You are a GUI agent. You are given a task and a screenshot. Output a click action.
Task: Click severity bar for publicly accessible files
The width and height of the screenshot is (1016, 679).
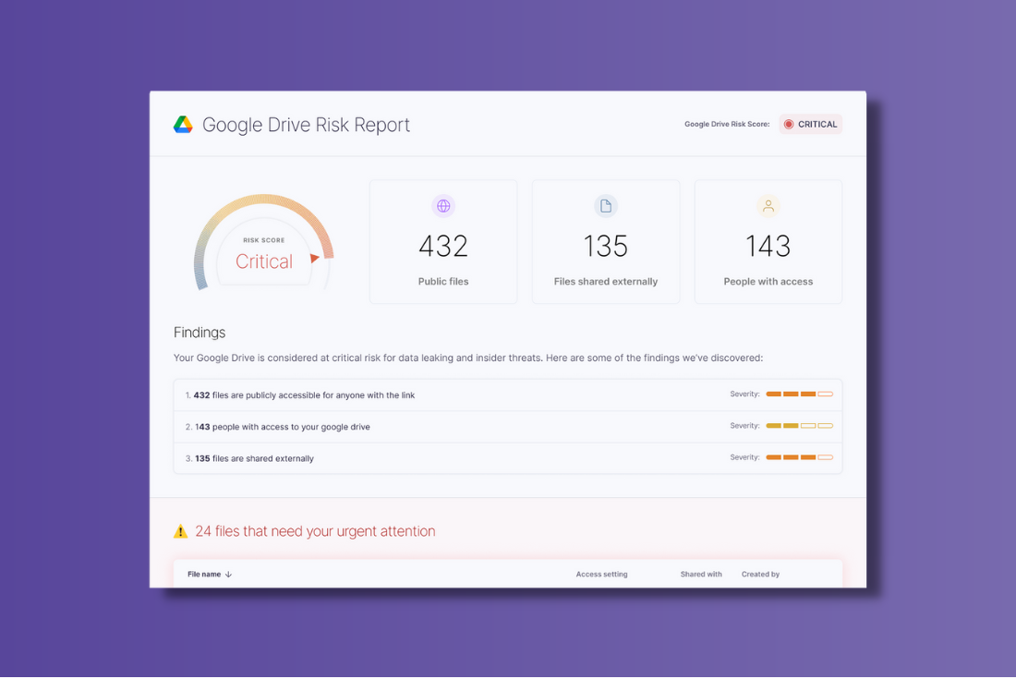click(799, 394)
